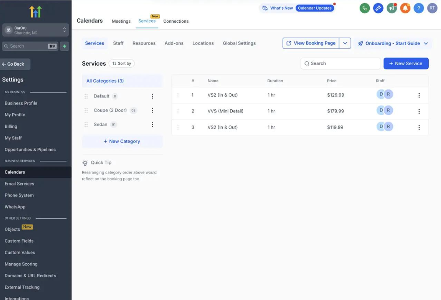Open My Profile in sidebar
Viewport: 441px width, 300px height.
click(14, 115)
